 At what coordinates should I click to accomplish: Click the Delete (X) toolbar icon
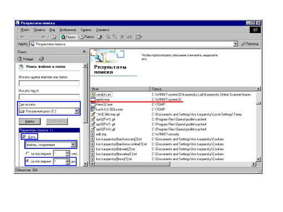(x=122, y=37)
